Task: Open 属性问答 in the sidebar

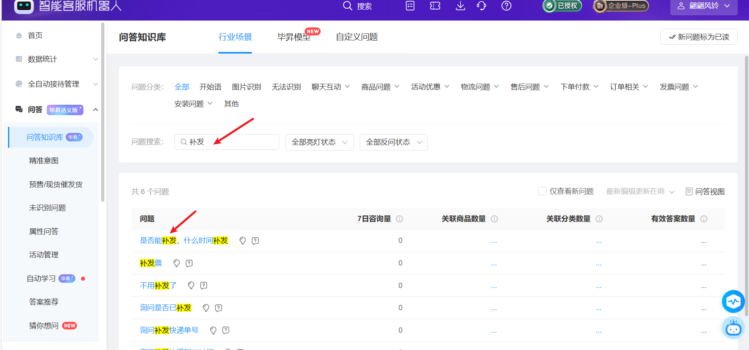Action: (x=44, y=232)
